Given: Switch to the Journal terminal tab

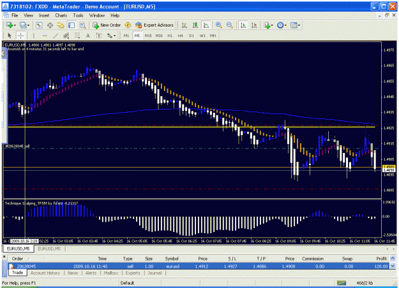Looking at the screenshot, I should (154, 273).
